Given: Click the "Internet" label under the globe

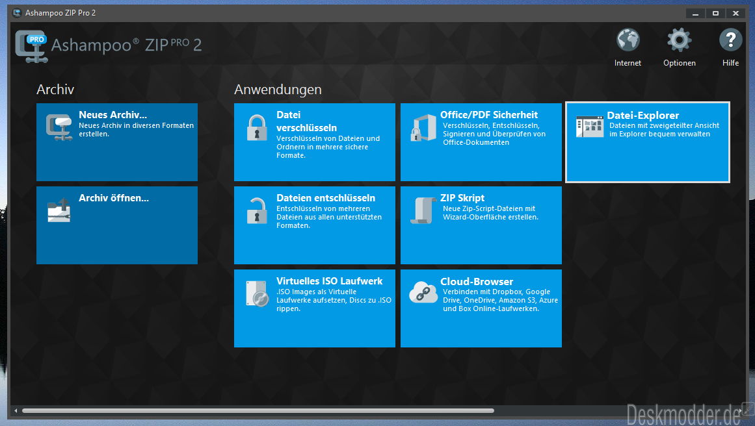Looking at the screenshot, I should click(628, 63).
